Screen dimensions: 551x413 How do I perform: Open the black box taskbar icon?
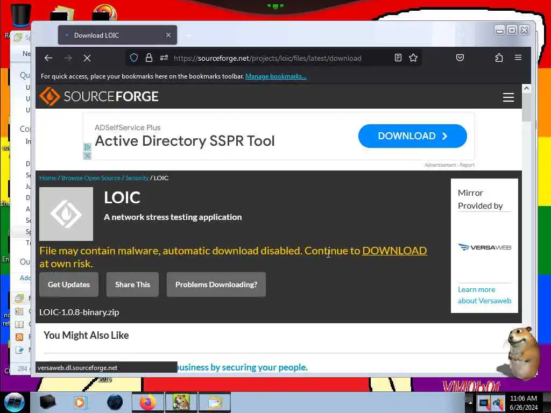48,402
